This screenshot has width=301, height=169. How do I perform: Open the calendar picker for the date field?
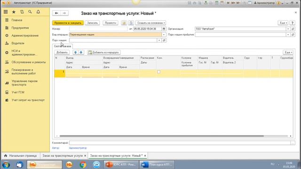pos(164,29)
